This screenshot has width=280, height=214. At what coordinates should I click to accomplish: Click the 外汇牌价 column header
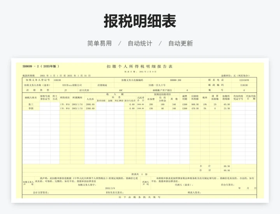(x=119, y=101)
